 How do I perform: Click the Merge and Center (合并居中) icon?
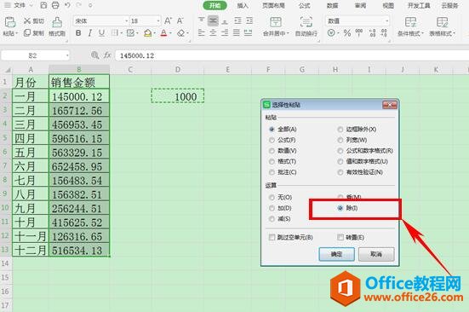tap(276, 22)
